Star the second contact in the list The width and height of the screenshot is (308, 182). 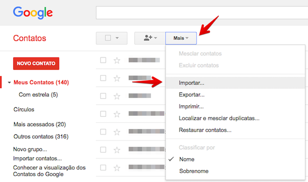[x=117, y=78]
